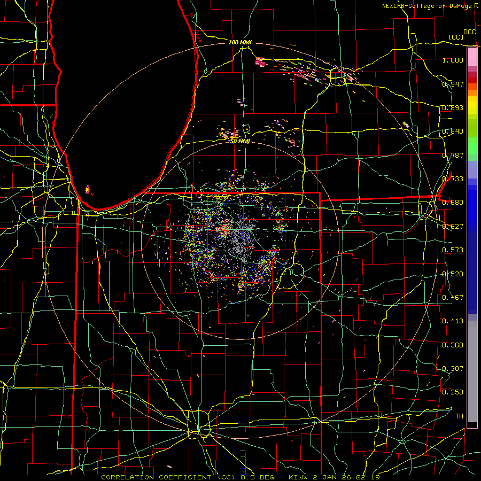This screenshot has width=481, height=481.
Task: Pick the yellow swatch near 0.893
Action: tap(472, 105)
